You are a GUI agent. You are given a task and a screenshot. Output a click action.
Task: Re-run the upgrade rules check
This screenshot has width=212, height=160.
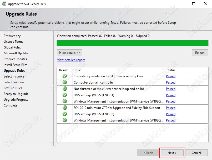coord(200,53)
